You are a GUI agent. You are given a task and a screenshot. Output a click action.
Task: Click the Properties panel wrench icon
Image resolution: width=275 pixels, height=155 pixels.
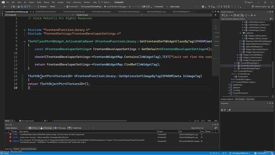pos(229,110)
